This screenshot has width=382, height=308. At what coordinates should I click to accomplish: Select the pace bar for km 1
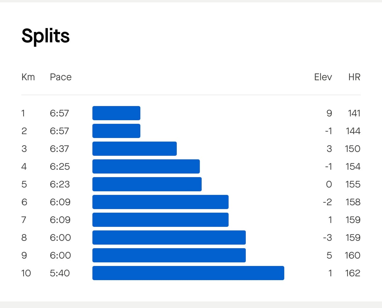[x=116, y=113]
